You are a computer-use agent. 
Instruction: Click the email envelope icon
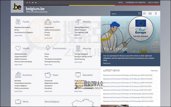(150, 13)
